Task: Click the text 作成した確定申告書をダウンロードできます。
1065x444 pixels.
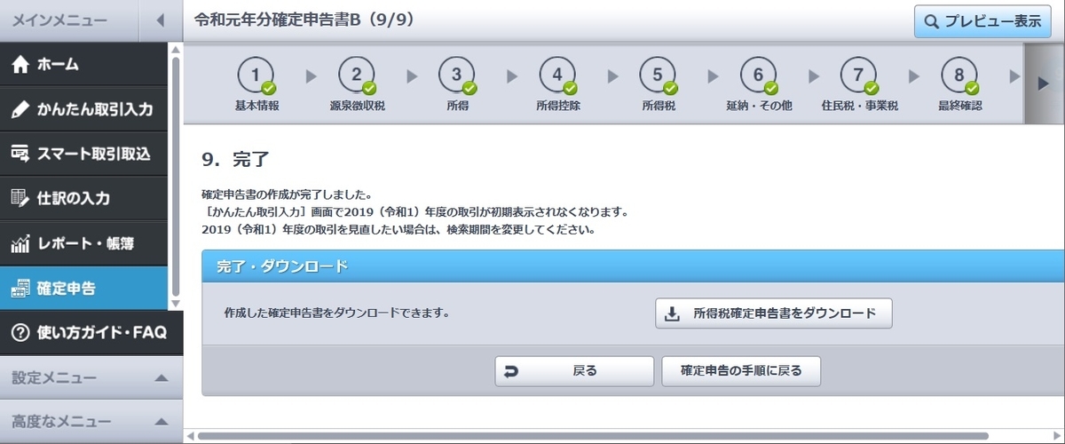Action: [336, 313]
